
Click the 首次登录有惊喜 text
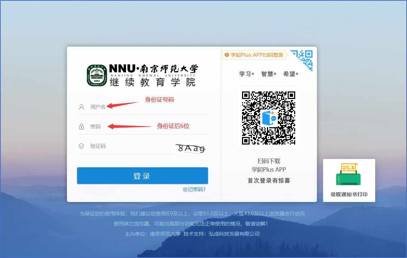coord(269,180)
